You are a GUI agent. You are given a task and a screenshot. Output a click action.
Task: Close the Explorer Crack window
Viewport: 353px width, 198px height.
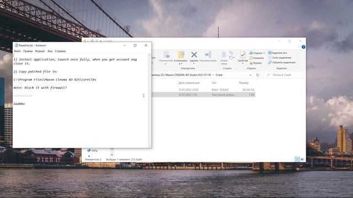coord(300,41)
